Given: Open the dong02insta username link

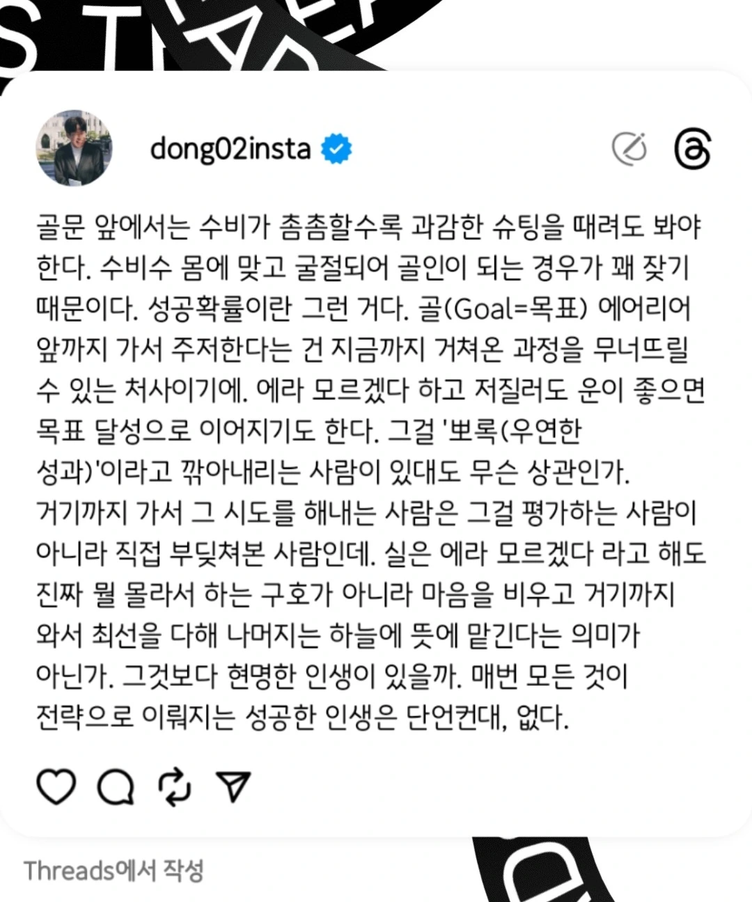Looking at the screenshot, I should click(x=230, y=149).
